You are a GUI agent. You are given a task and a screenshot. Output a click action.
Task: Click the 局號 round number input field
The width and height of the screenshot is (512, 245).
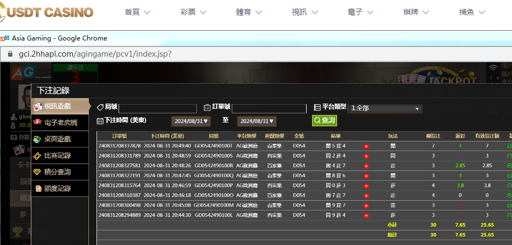(157, 108)
